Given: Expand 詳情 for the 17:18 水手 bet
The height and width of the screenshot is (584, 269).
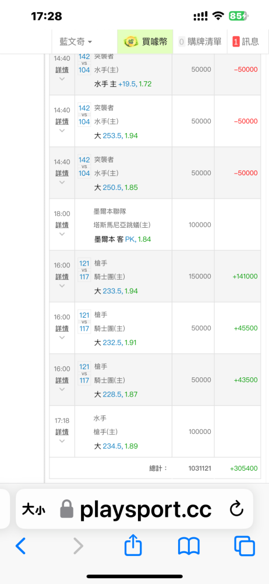Looking at the screenshot, I should [62, 432].
